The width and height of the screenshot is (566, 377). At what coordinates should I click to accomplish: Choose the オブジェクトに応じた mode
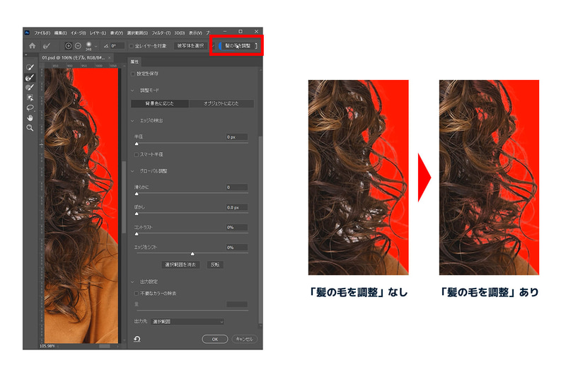(x=221, y=103)
